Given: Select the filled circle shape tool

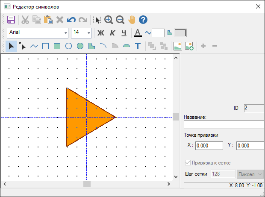Looking at the screenshot, I should coord(80,46).
